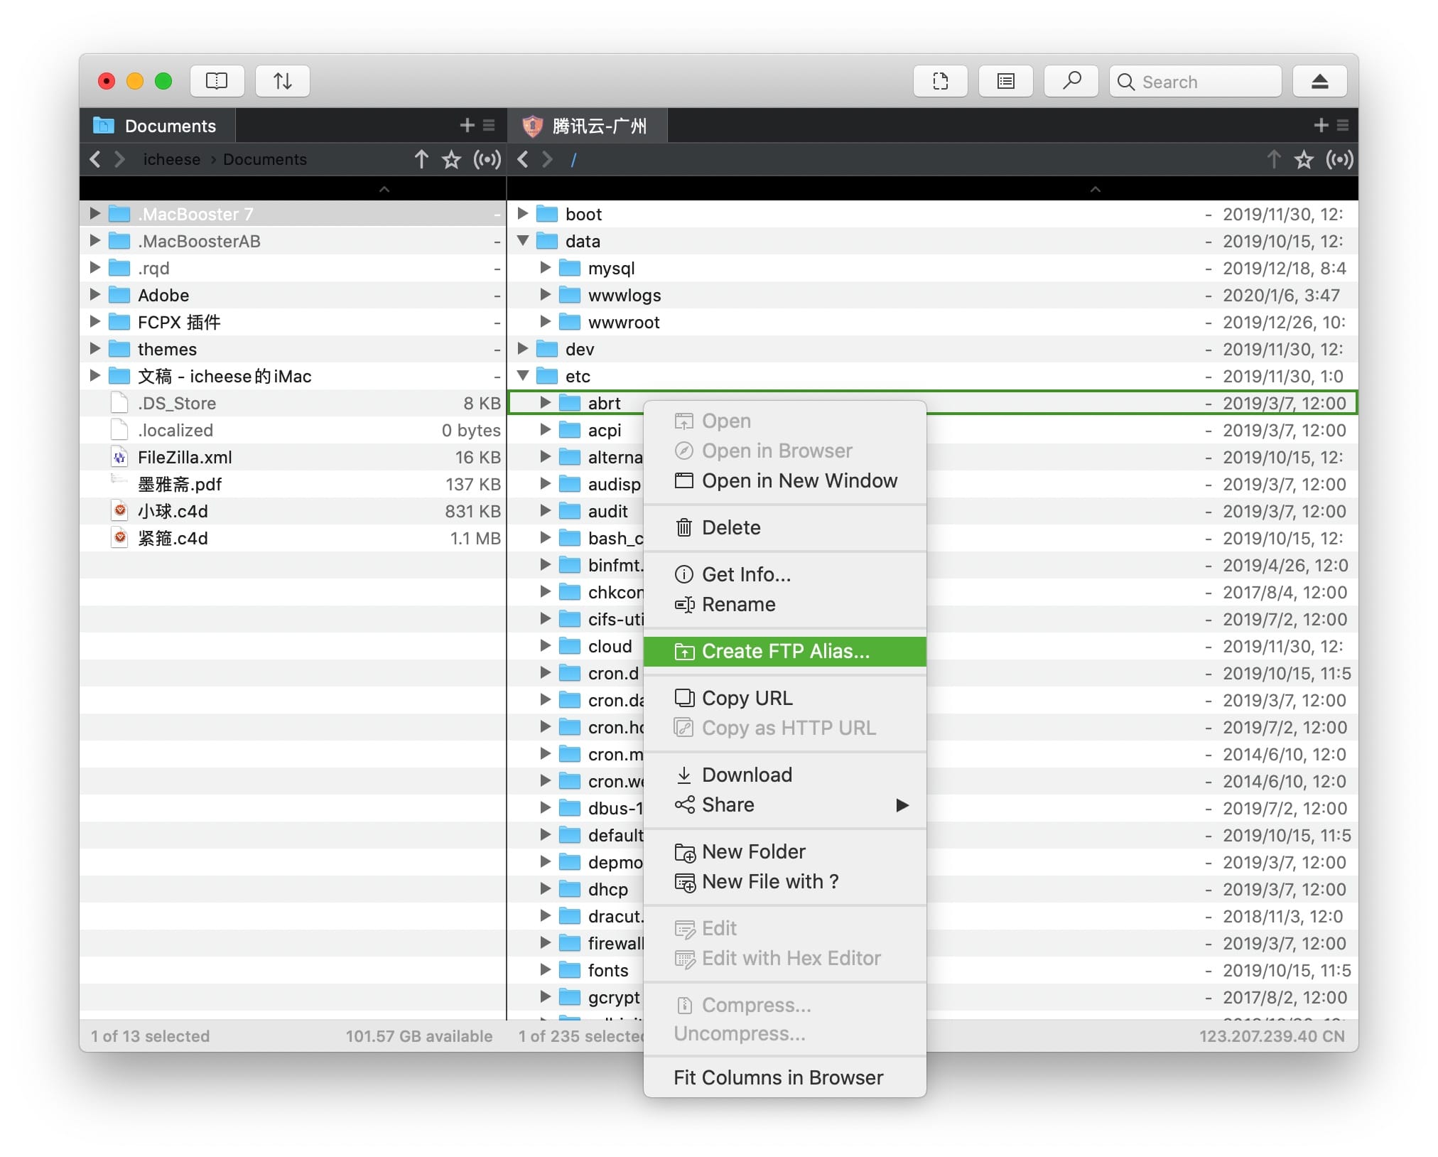
Task: Click the eject disconnect toolbar button
Action: [x=1319, y=81]
